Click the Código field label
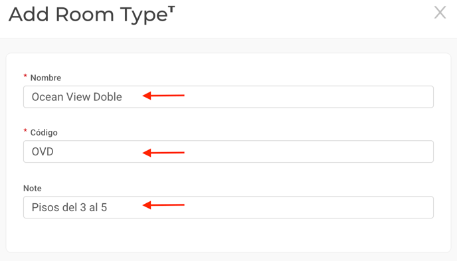The image size is (457, 261). coord(44,133)
